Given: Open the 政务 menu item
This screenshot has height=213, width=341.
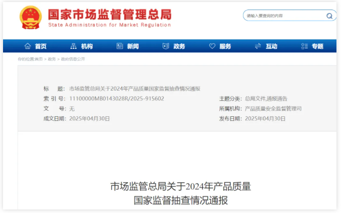Looking at the screenshot, I should point(179,46).
